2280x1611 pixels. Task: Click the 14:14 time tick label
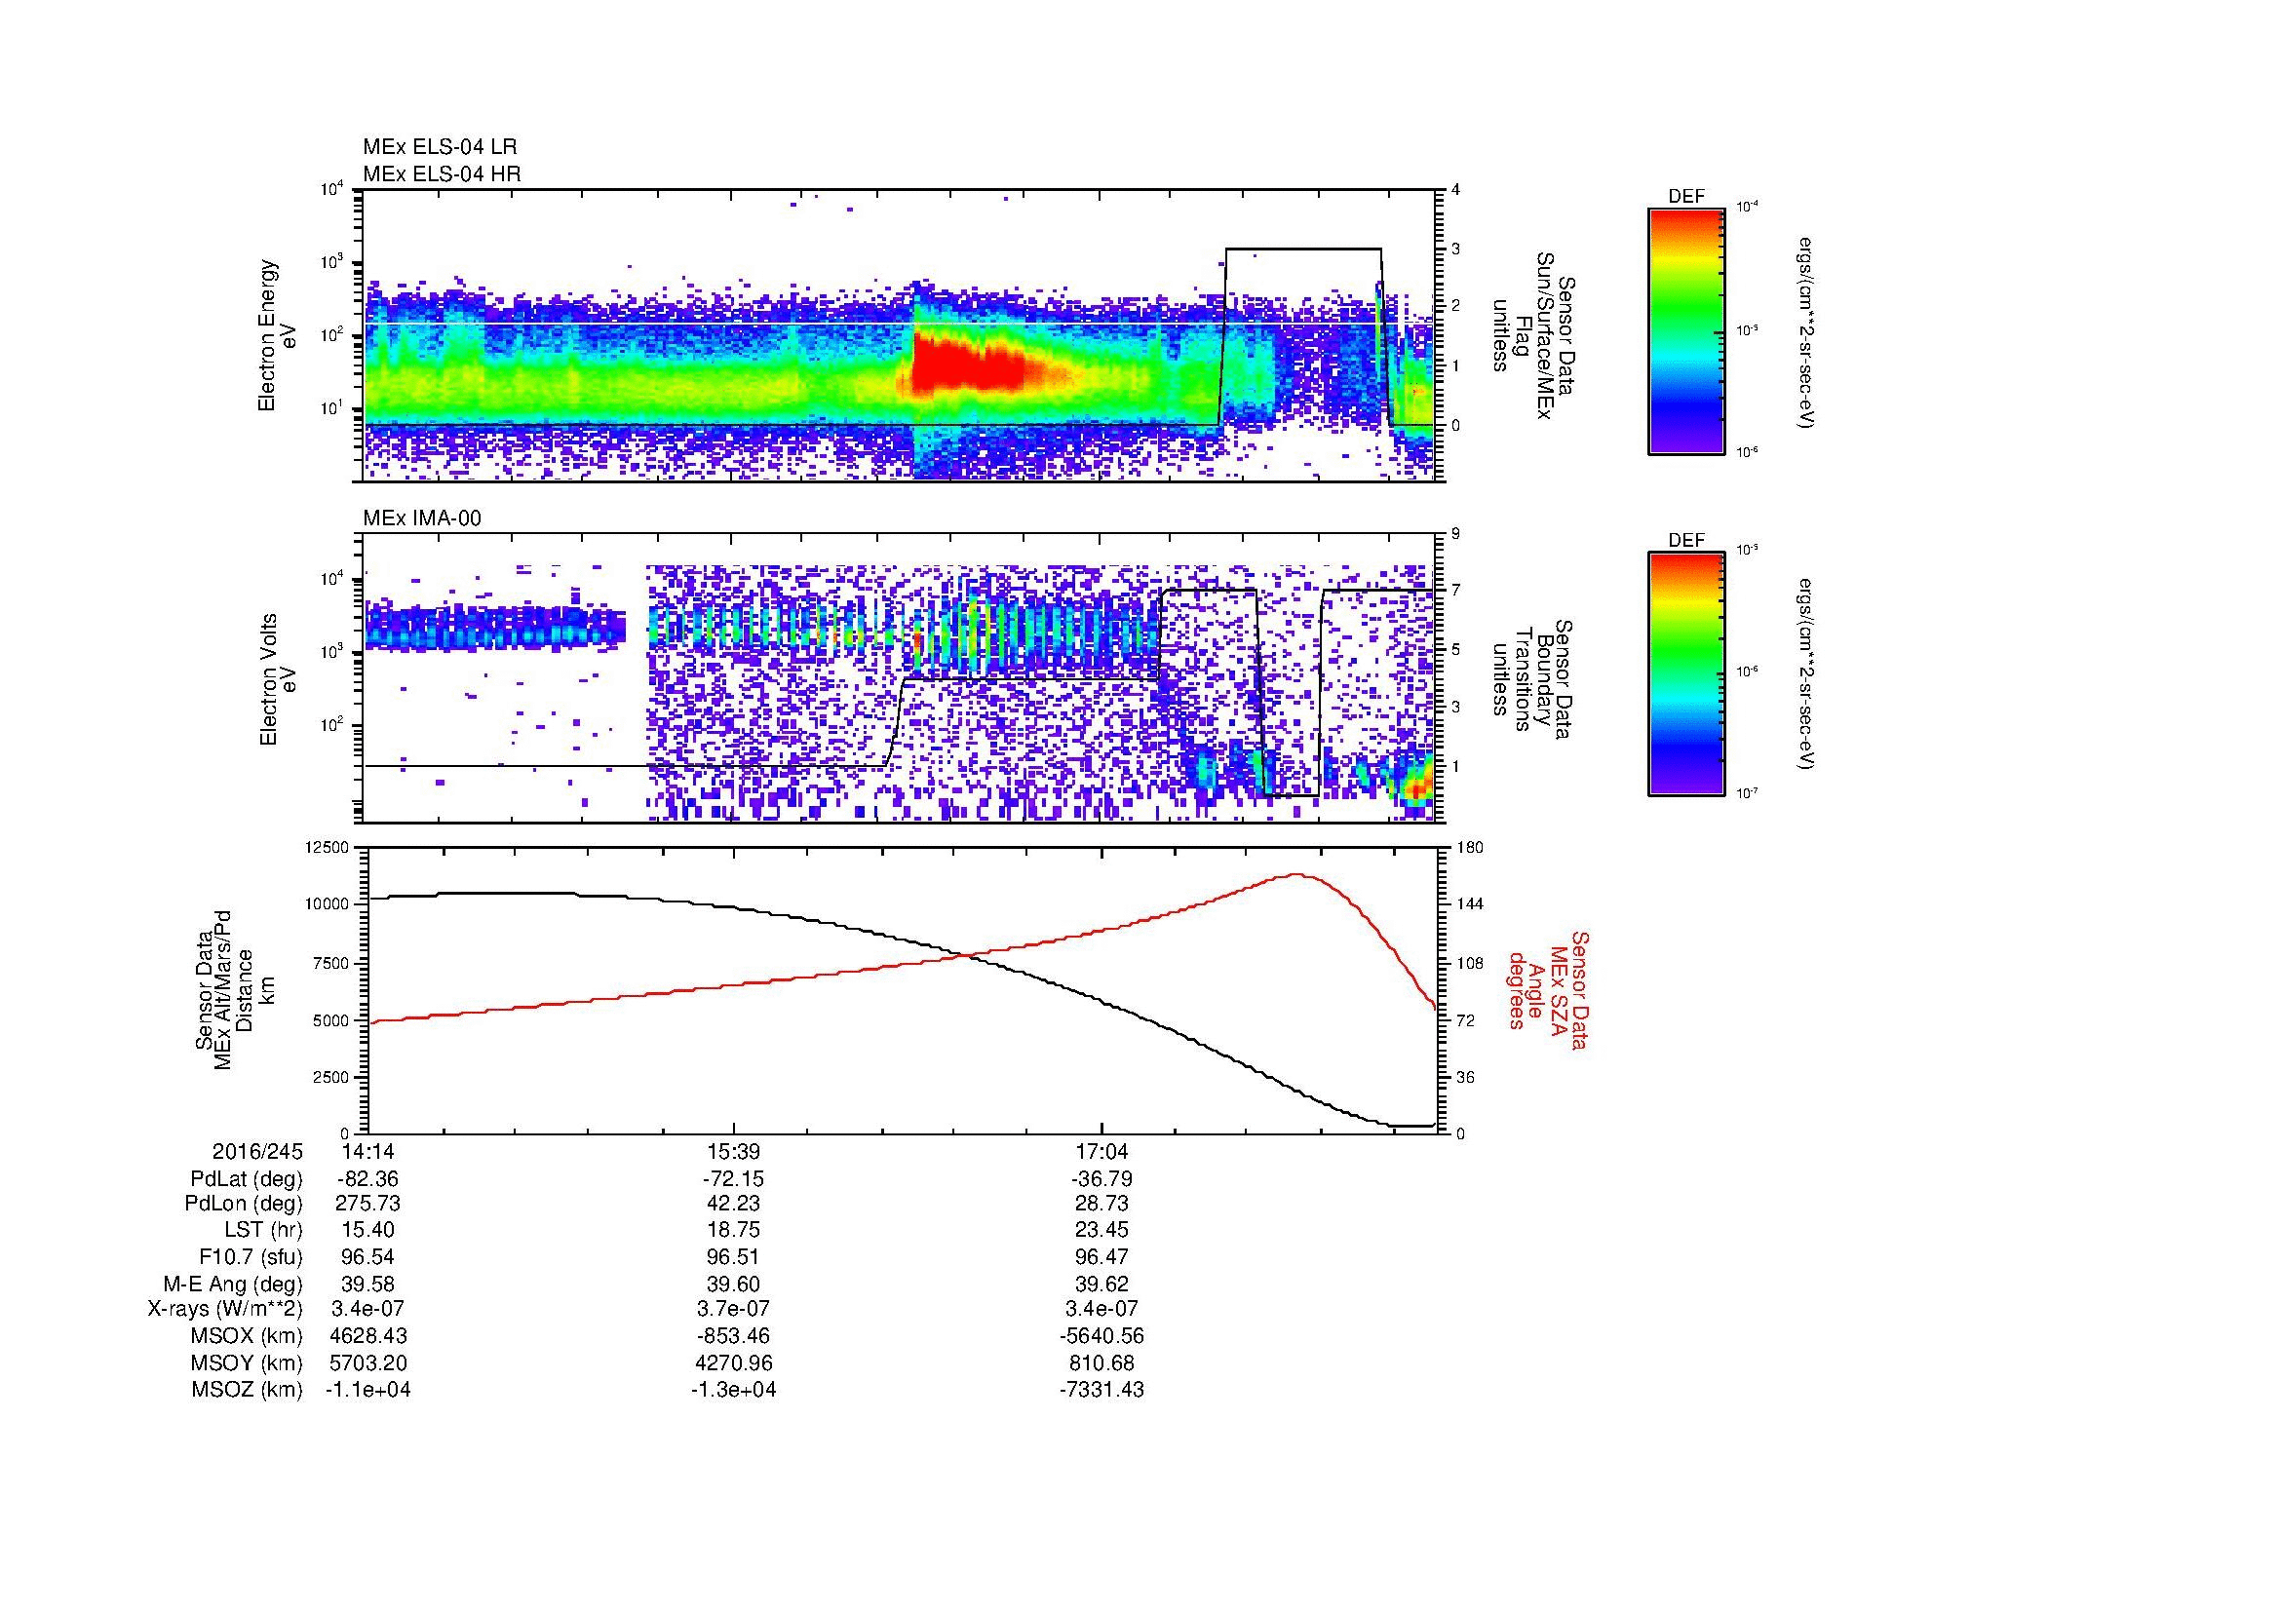coord(367,1152)
